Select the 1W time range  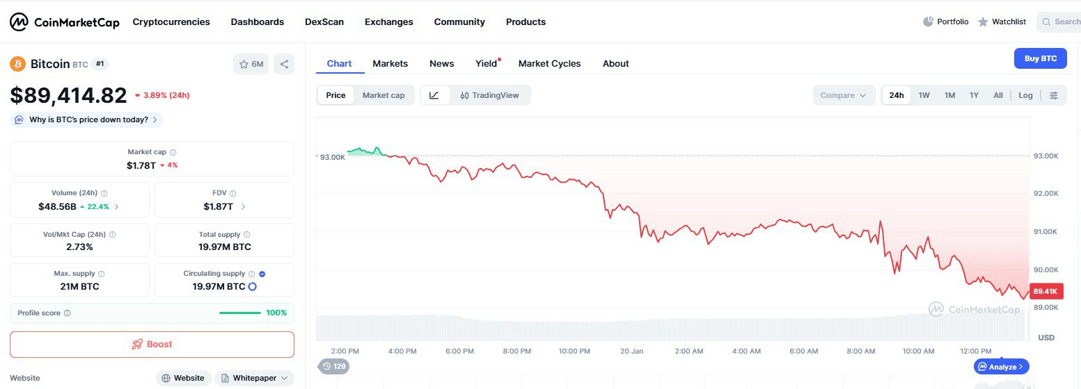pyautogui.click(x=924, y=95)
